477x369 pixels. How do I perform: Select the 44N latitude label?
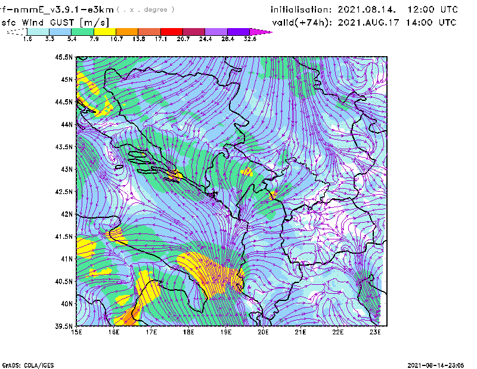tap(67, 124)
